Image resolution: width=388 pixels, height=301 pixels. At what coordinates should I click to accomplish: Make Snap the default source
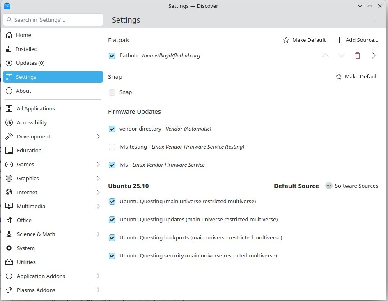point(357,77)
